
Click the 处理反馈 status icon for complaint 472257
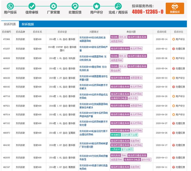pos(174,49)
